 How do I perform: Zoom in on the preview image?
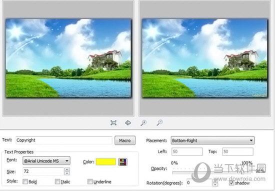pyautogui.click(x=143, y=123)
